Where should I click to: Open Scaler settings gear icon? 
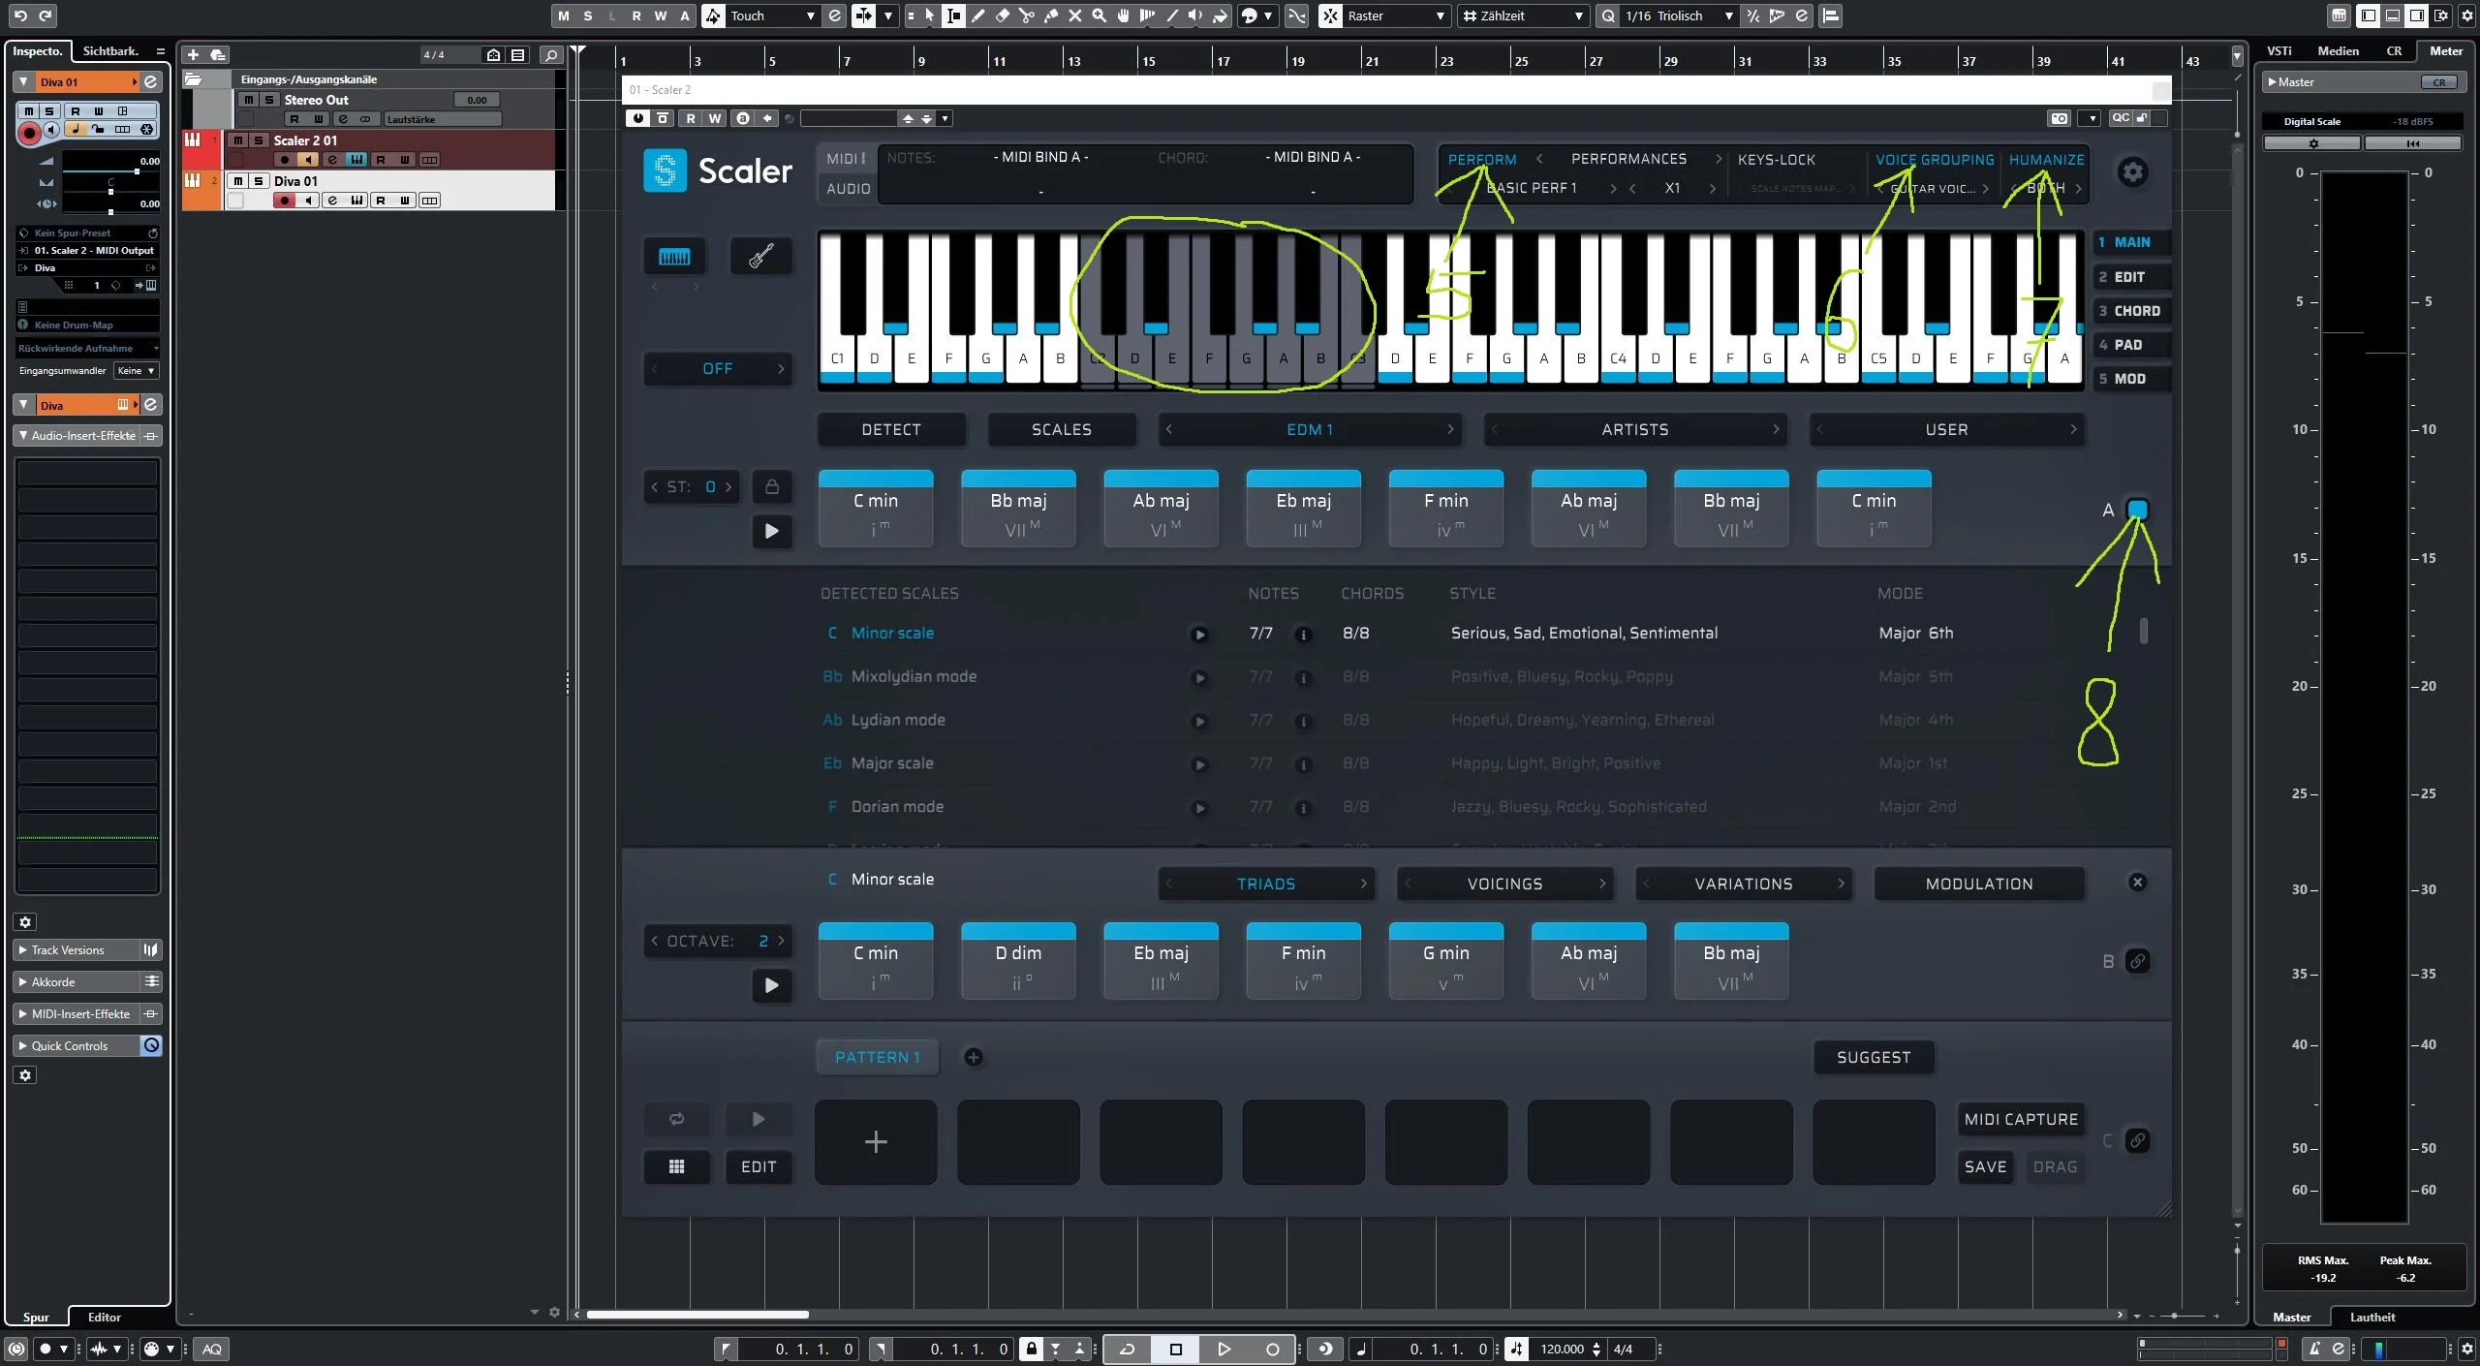point(2132,172)
